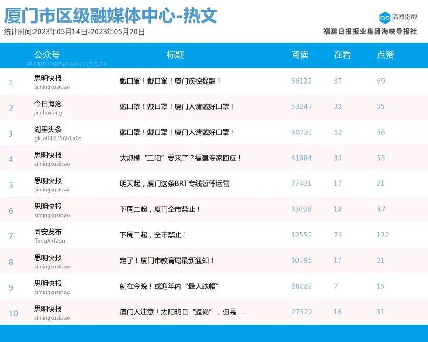Select the 标题 column header
The height and width of the screenshot is (342, 428).
(175, 55)
